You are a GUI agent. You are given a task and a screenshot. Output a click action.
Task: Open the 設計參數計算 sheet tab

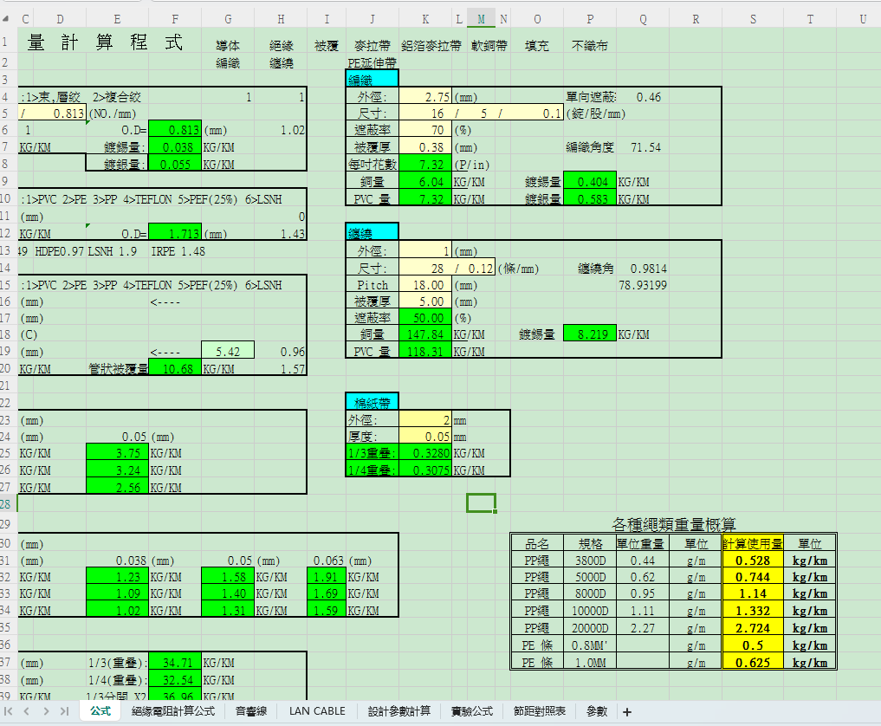[398, 711]
